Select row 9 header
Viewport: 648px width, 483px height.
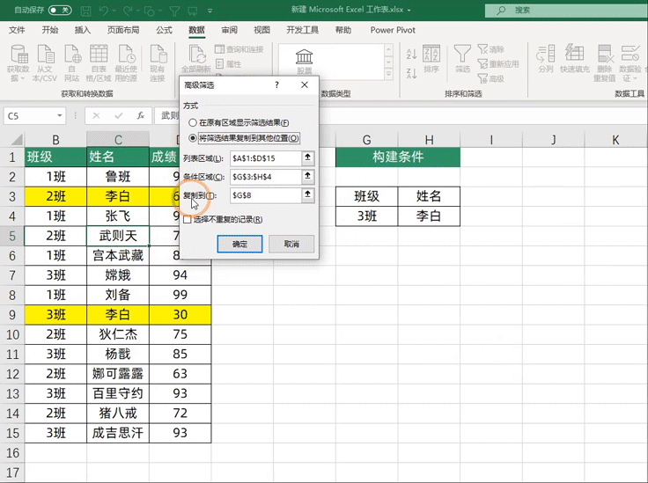12,315
